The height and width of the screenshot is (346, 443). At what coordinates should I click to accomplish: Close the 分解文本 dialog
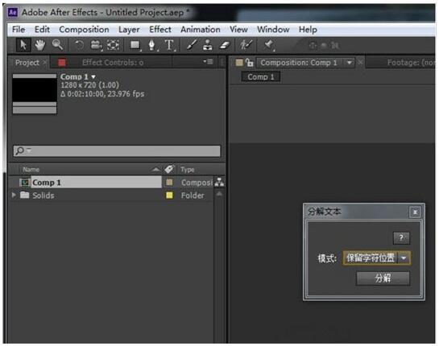[x=415, y=212]
